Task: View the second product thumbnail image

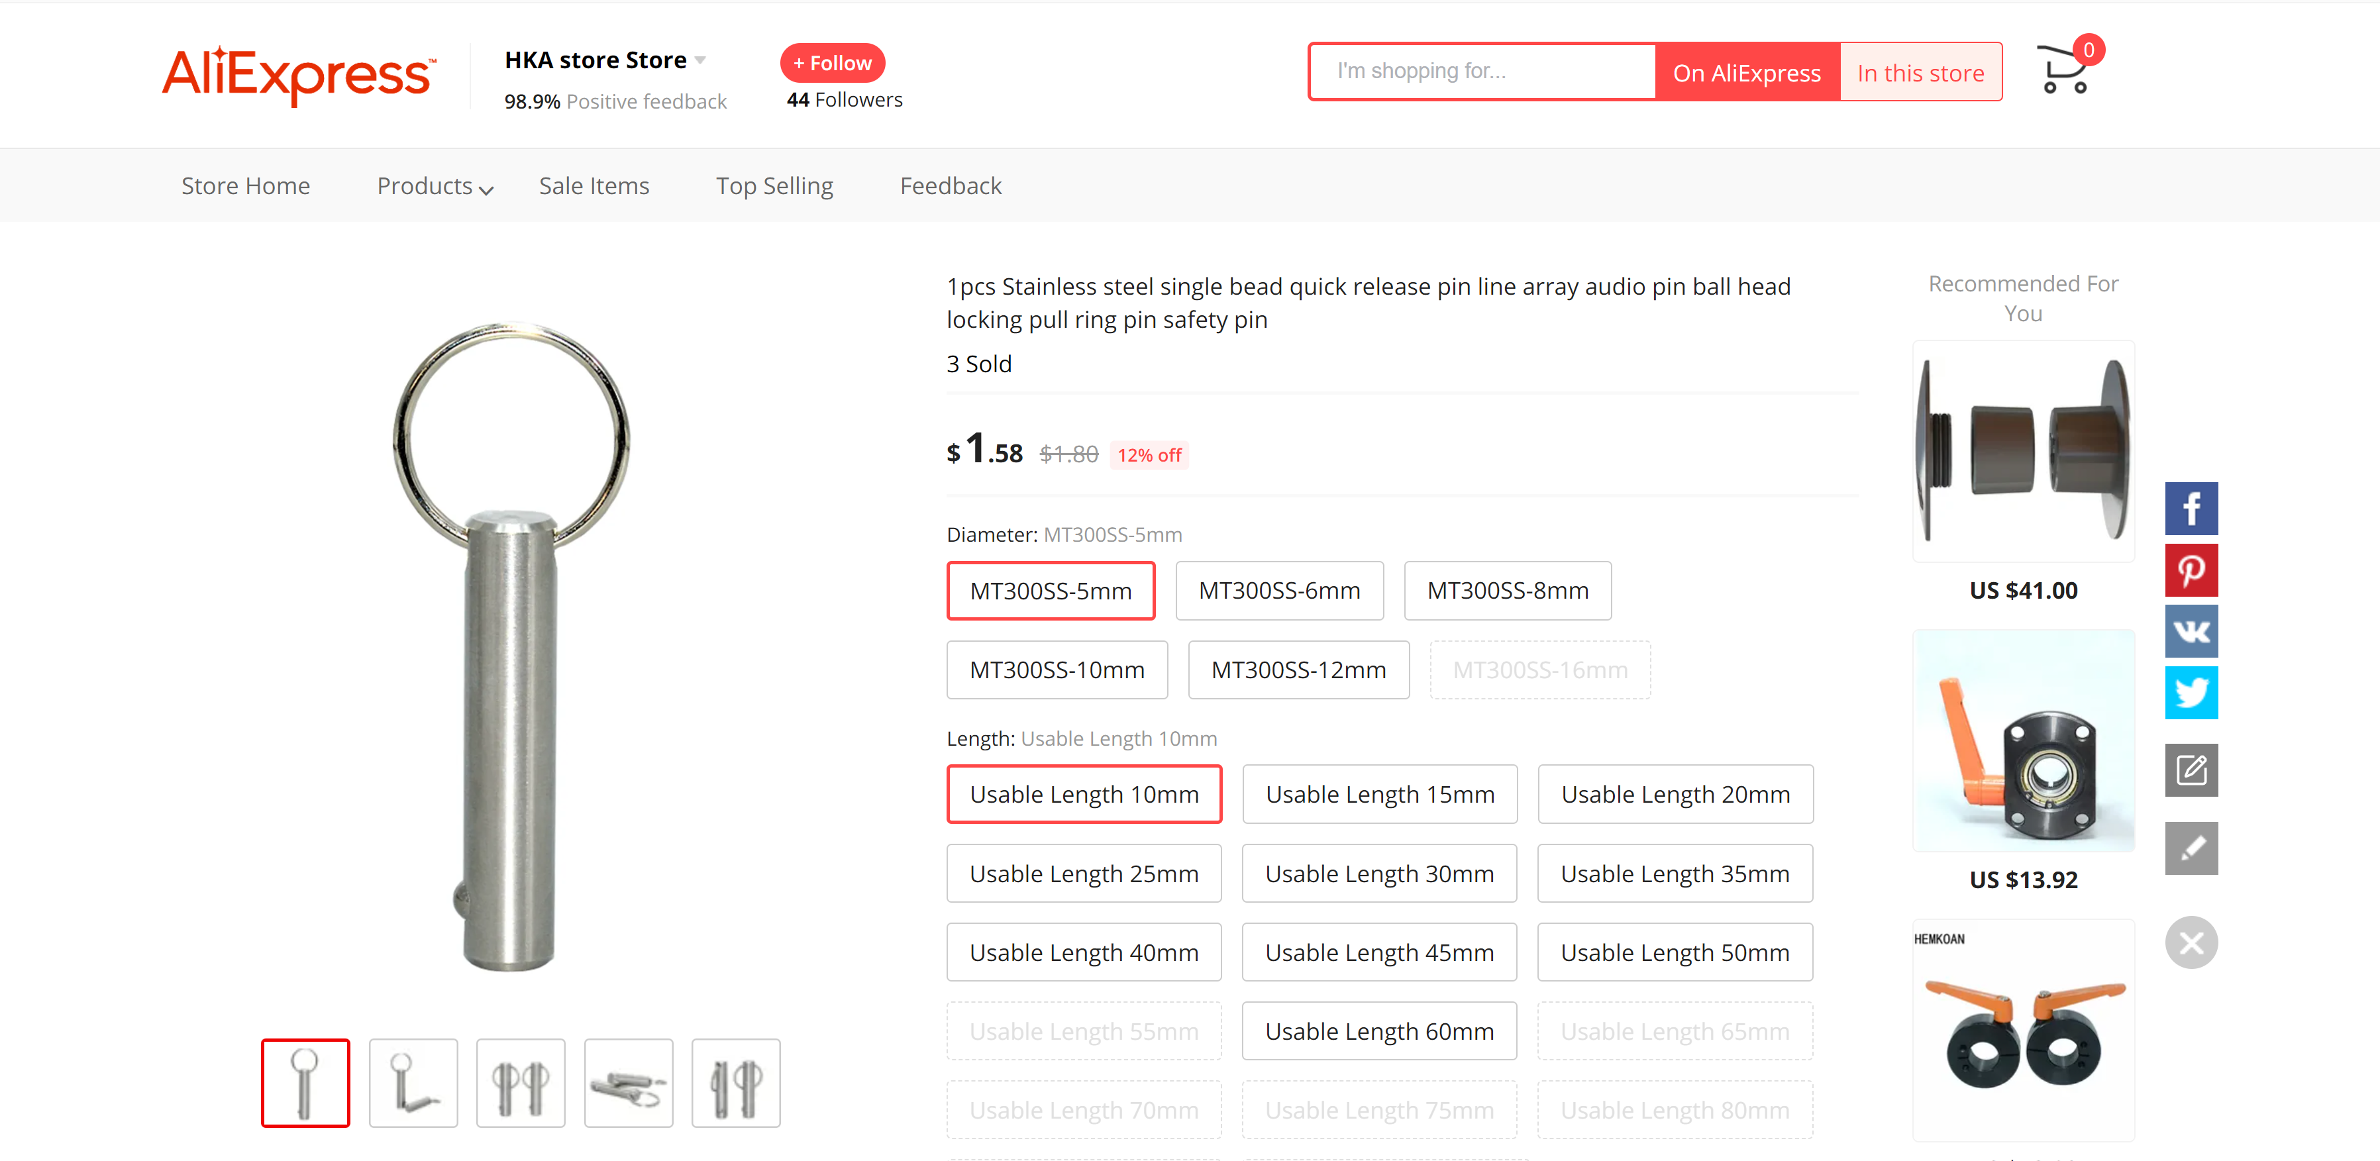Action: [413, 1082]
